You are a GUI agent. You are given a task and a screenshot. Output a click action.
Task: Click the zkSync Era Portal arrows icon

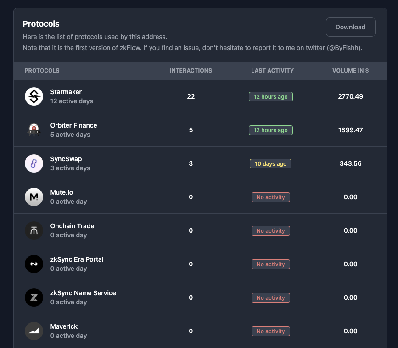[34, 264]
